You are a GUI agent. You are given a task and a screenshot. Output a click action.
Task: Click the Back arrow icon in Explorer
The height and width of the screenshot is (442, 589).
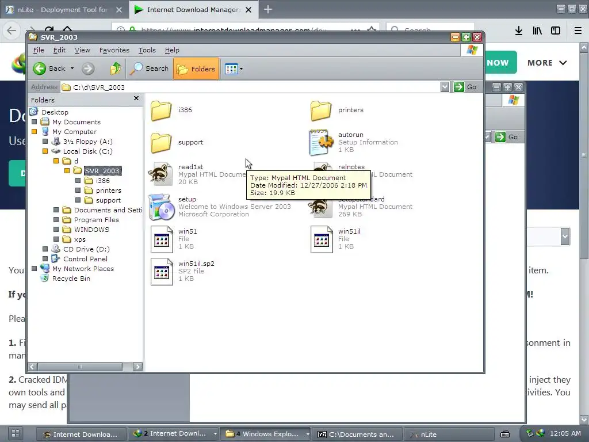pyautogui.click(x=40, y=69)
